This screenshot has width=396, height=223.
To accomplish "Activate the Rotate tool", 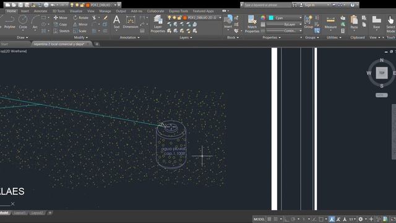I will [x=81, y=18].
